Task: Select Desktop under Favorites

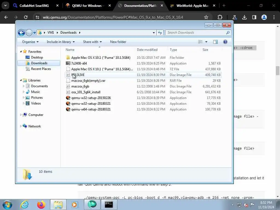Action: [37, 57]
